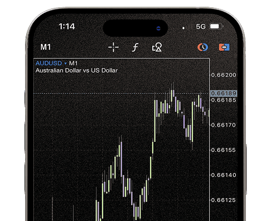Open the indicators function icon
The image size is (271, 221).
point(135,47)
